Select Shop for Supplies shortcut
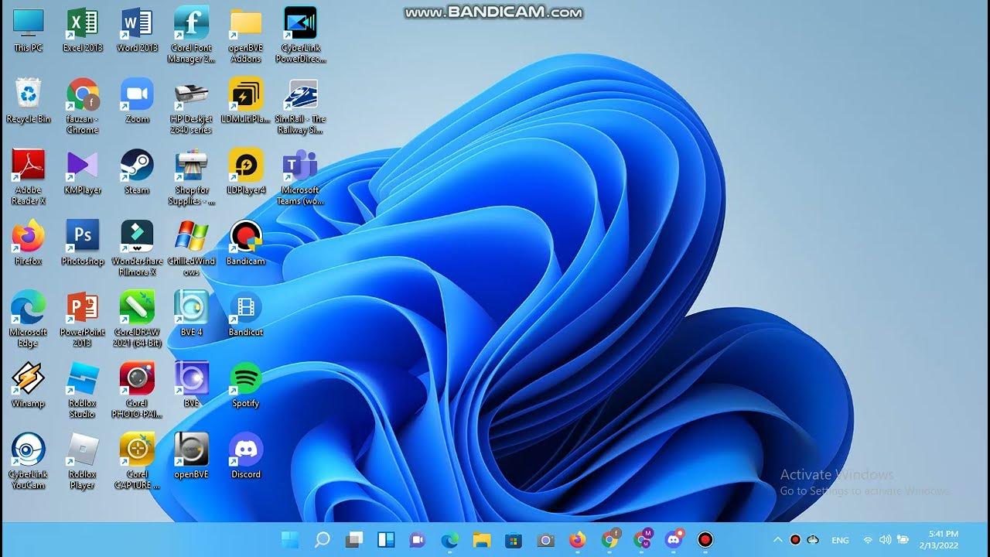 191,178
